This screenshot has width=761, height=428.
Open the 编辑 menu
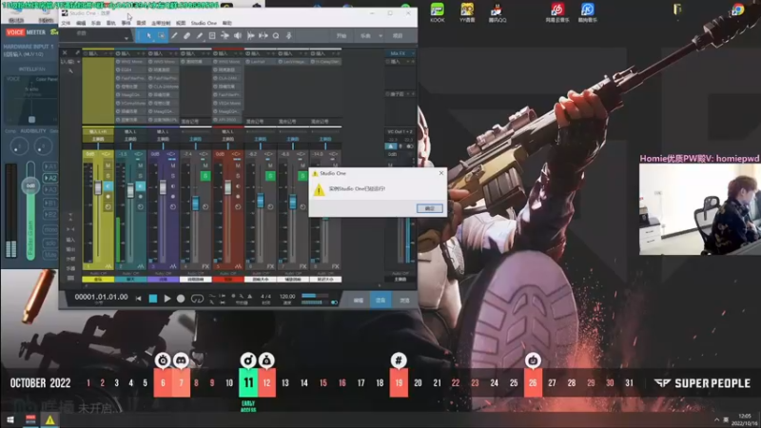click(81, 23)
